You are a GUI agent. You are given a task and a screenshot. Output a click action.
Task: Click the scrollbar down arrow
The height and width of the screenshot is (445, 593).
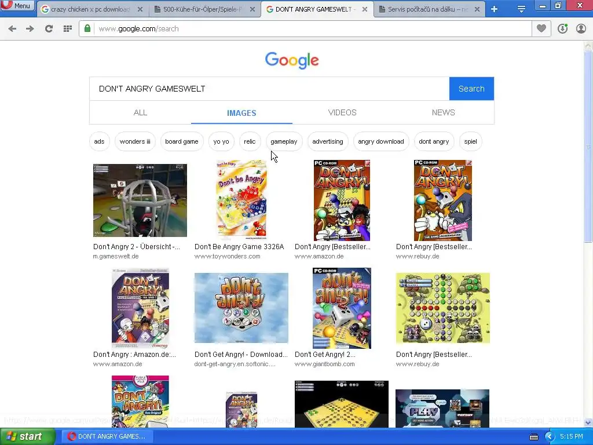pyautogui.click(x=588, y=422)
